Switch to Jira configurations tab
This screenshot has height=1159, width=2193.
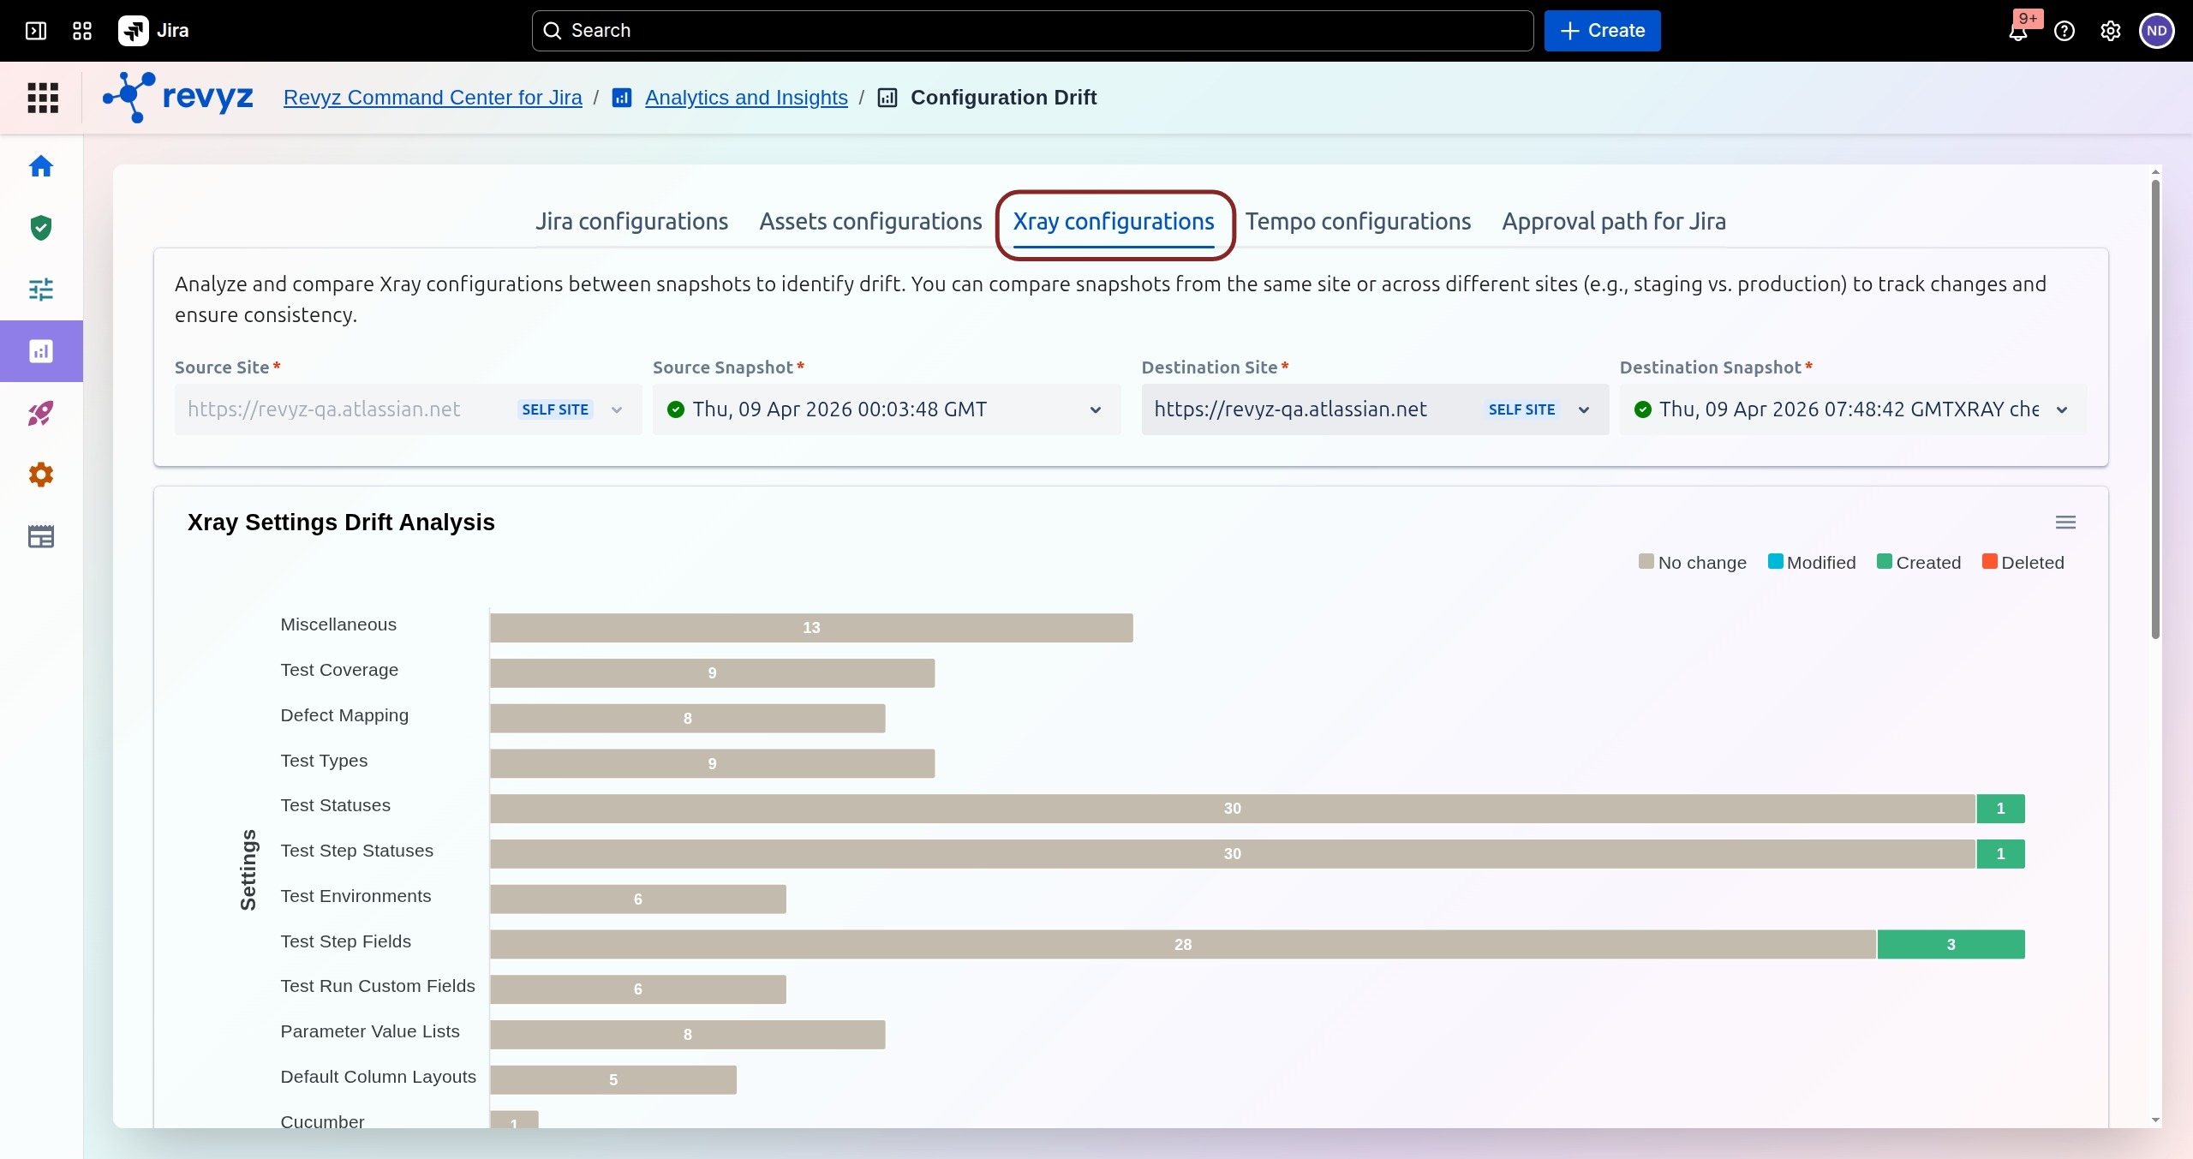(x=631, y=222)
